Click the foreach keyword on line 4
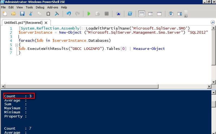216x134 pixels. (26, 41)
